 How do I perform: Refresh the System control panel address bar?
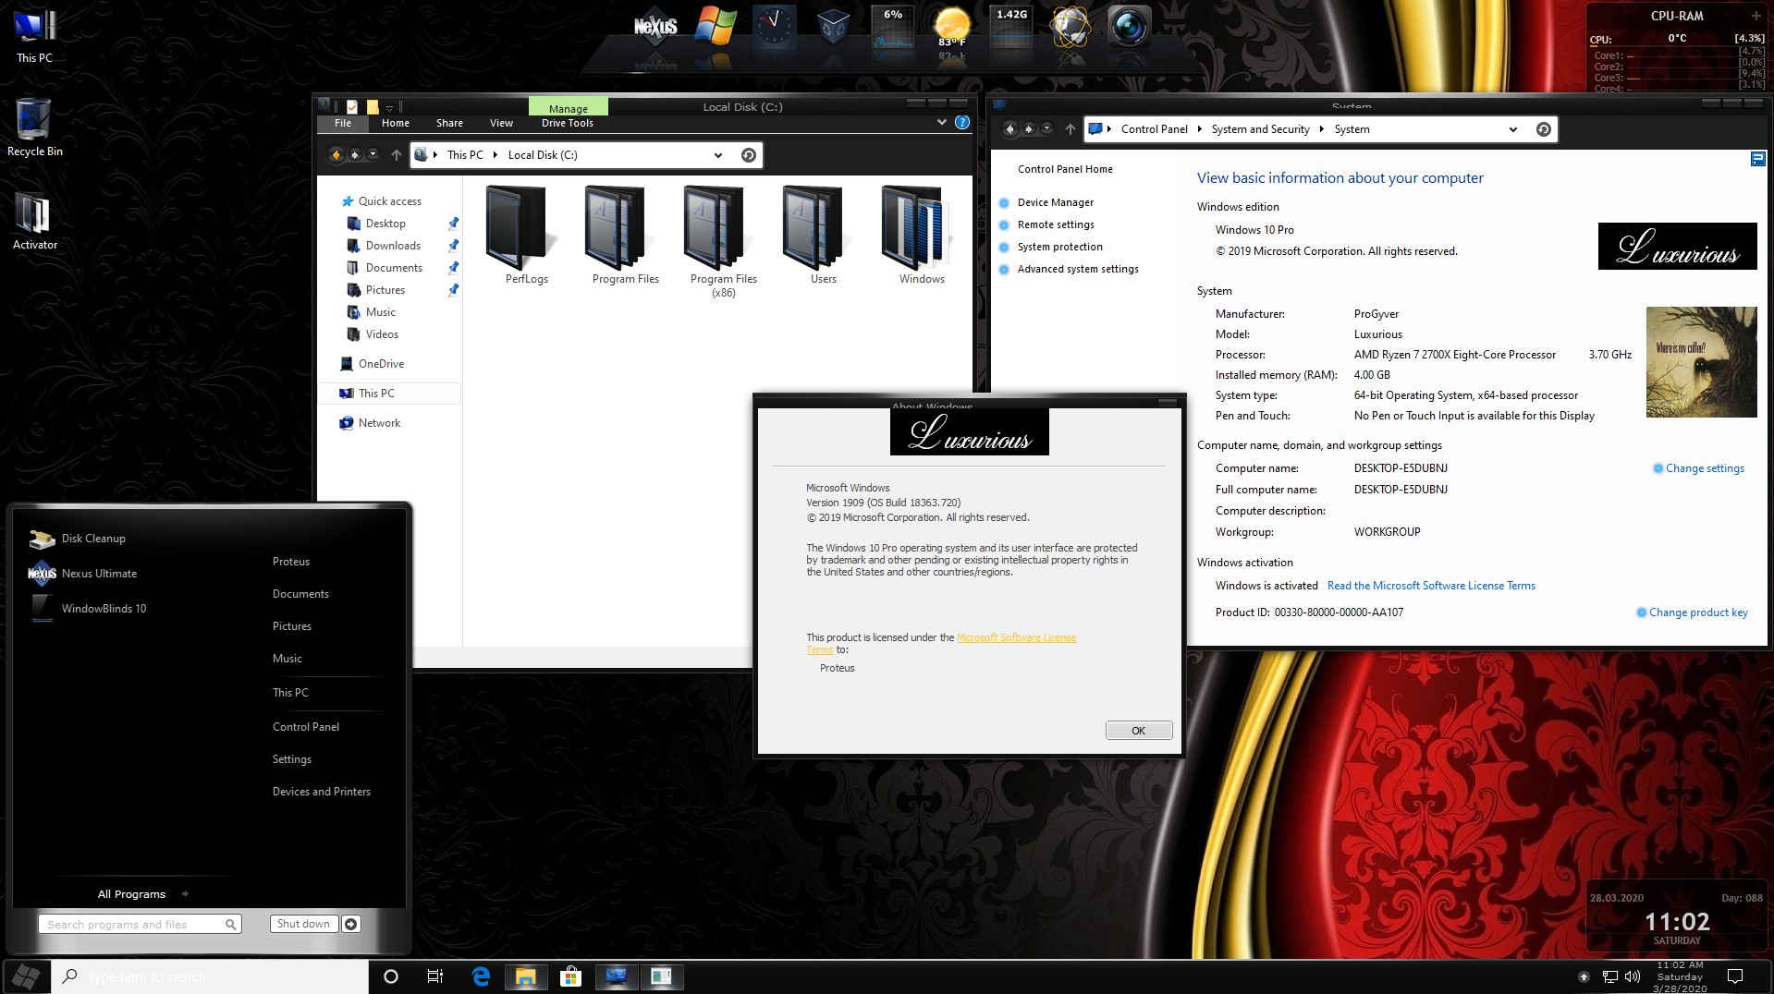tap(1543, 129)
